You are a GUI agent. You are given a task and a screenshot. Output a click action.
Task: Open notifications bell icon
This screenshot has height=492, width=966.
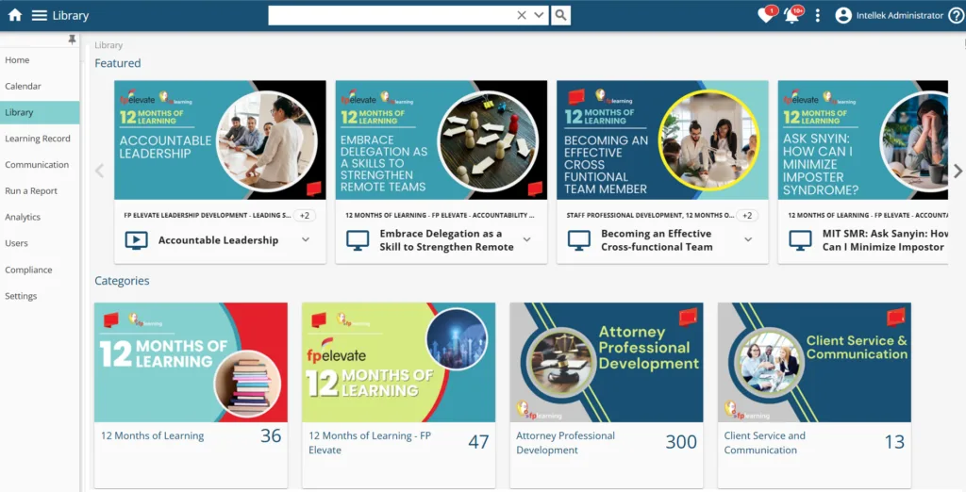(x=792, y=15)
